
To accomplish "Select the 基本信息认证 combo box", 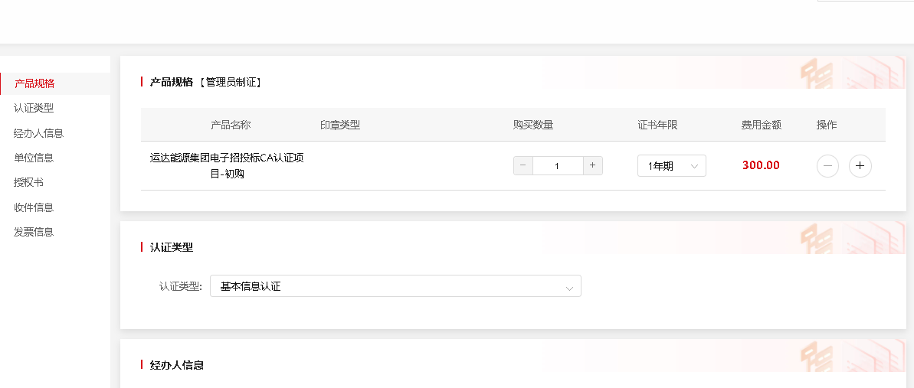I will coord(395,286).
